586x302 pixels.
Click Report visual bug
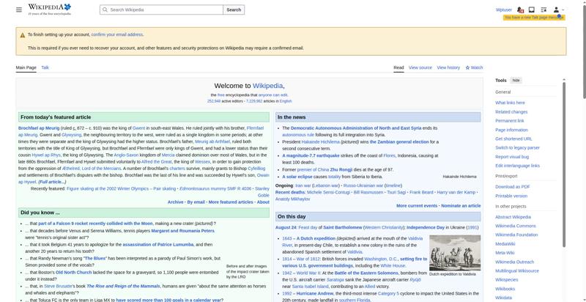(512, 157)
